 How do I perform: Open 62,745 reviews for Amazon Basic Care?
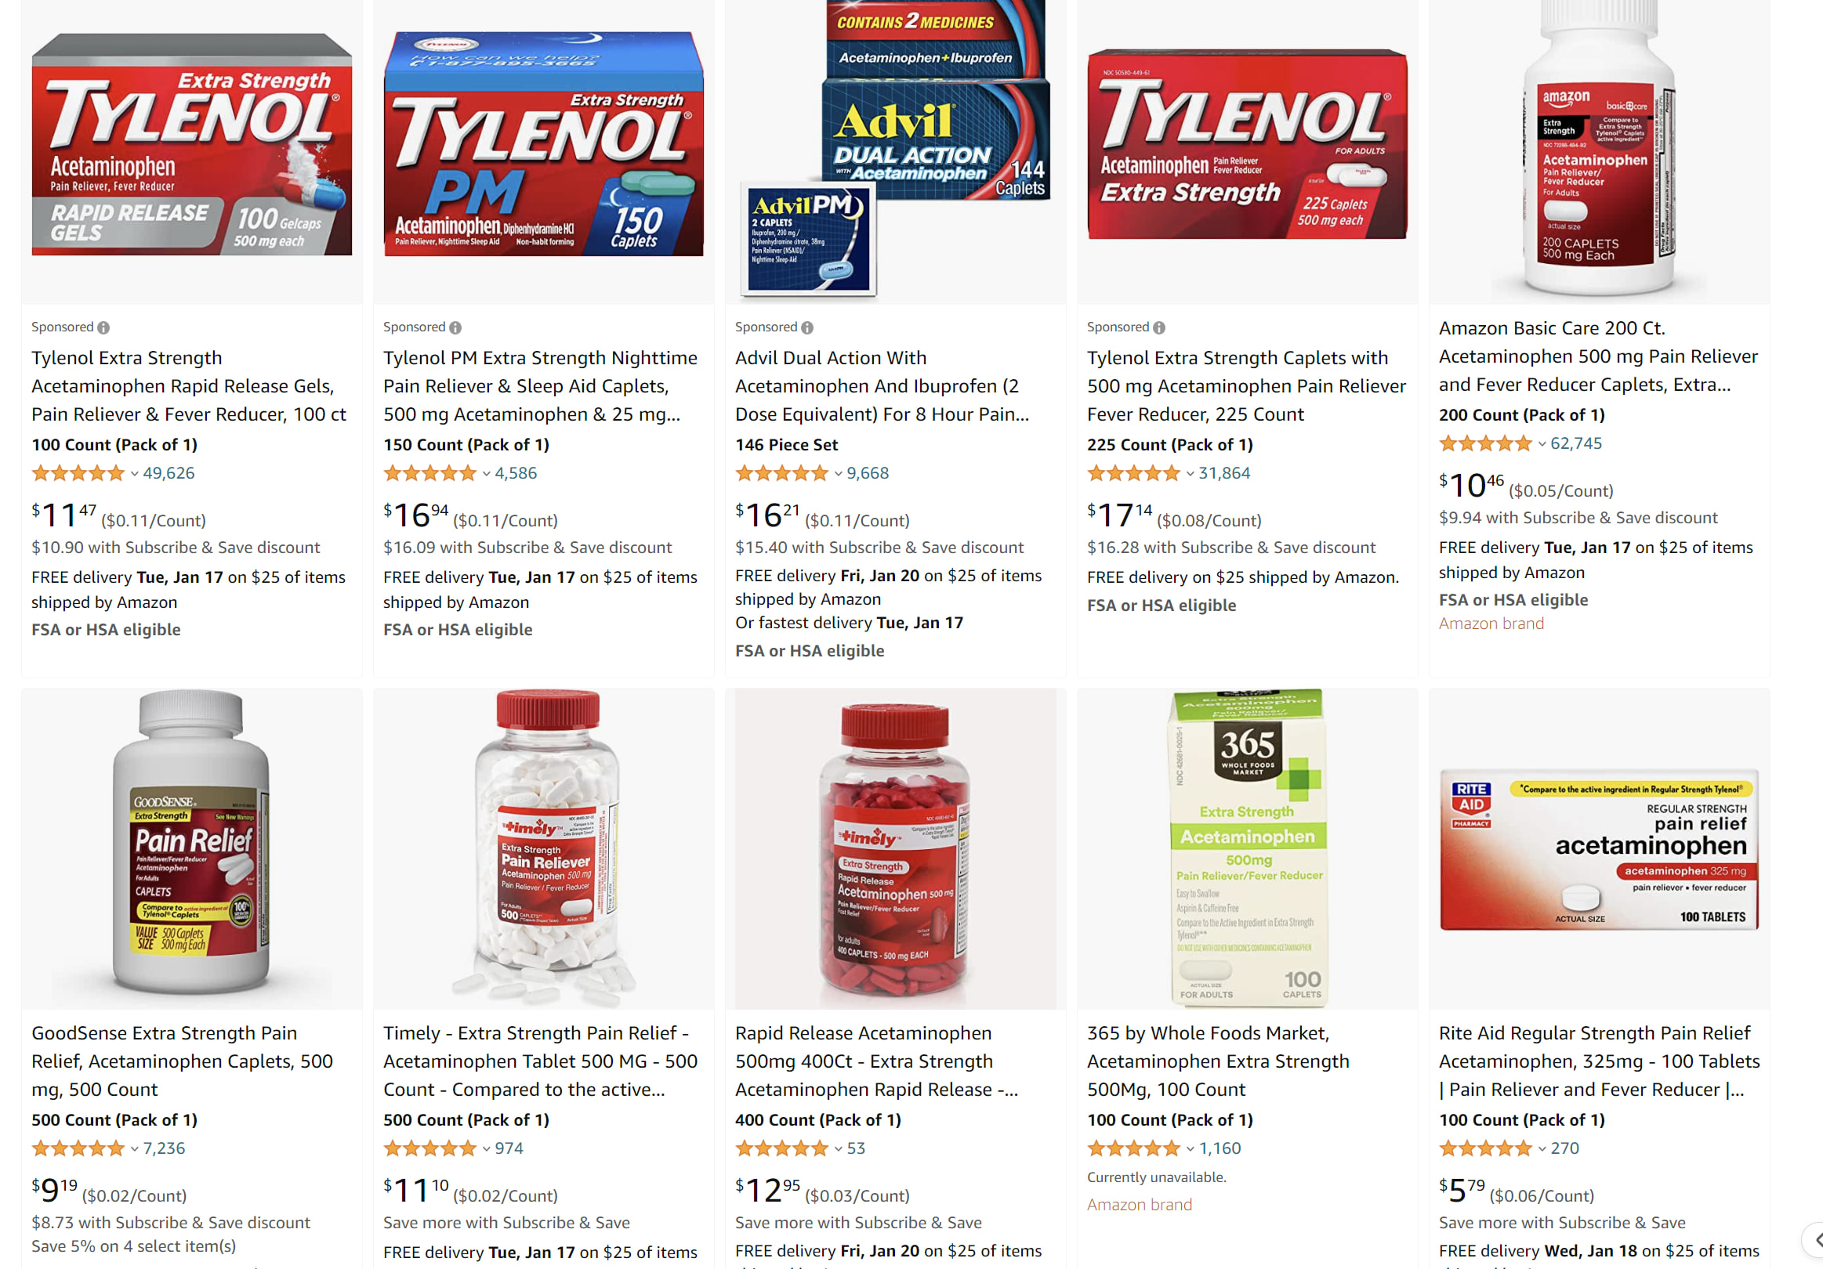[x=1575, y=443]
